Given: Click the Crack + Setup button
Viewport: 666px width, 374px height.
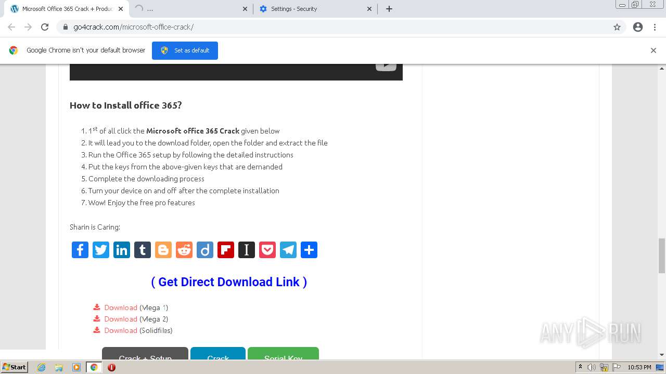Looking at the screenshot, I should pos(145,354).
